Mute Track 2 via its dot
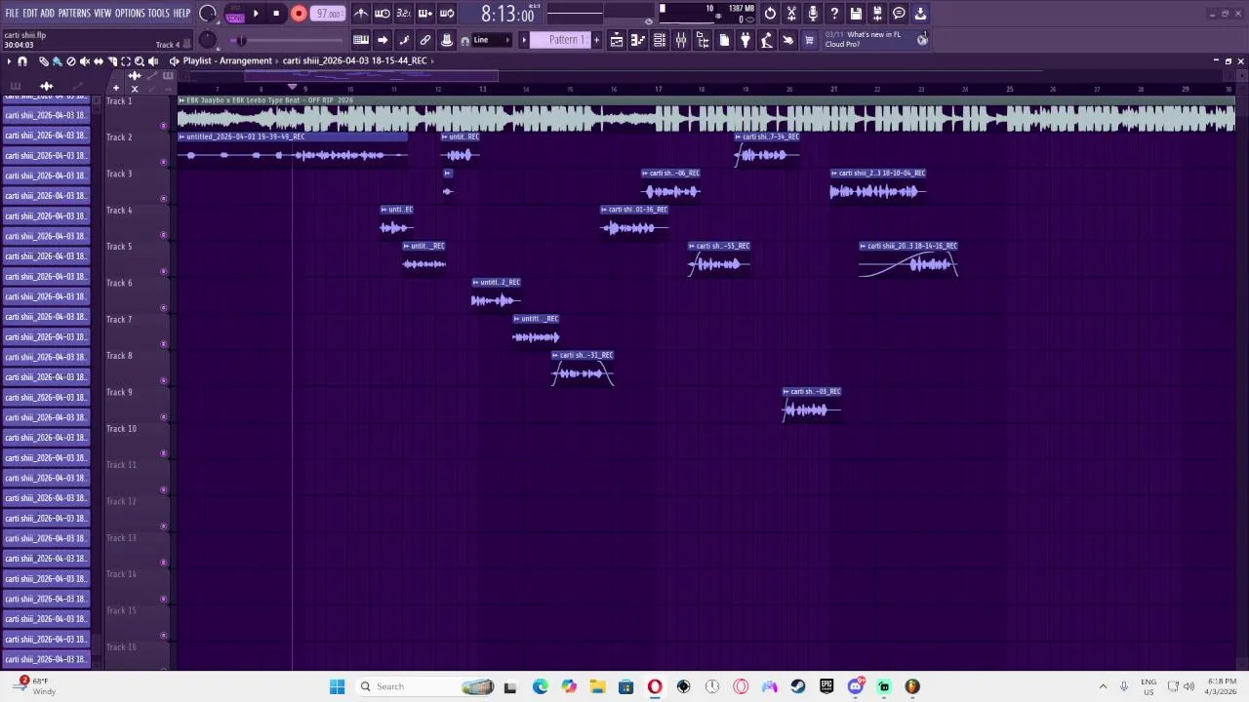Viewport: 1249px width, 702px height. pos(163,162)
